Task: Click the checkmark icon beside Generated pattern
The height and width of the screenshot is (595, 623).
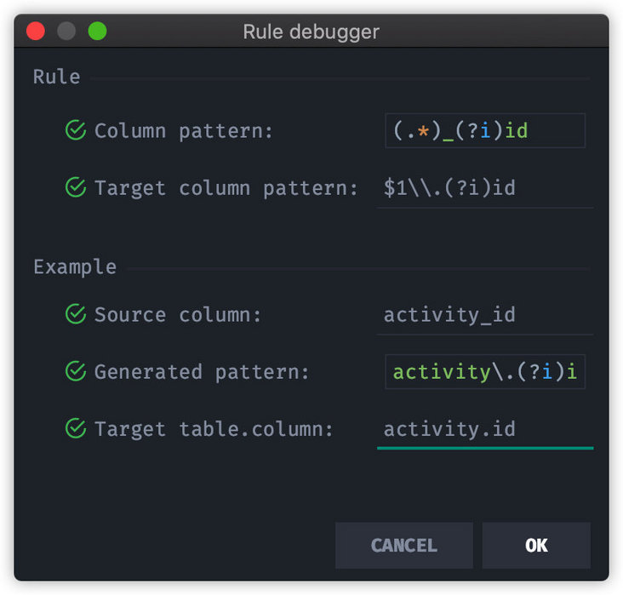Action: (x=76, y=372)
